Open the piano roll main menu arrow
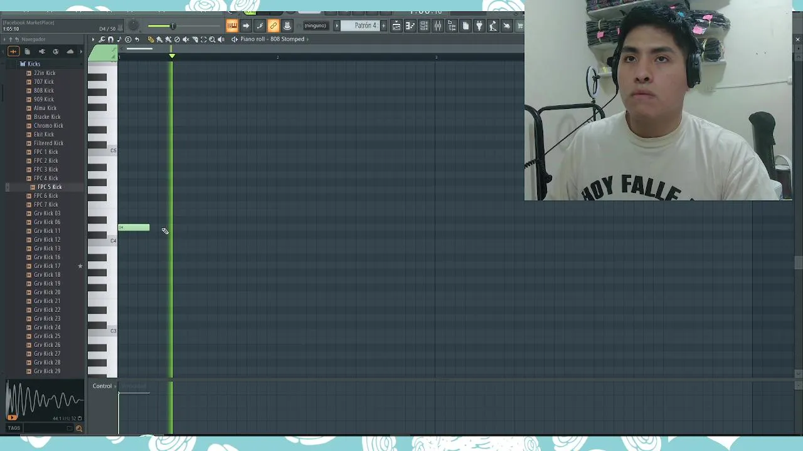This screenshot has height=451, width=803. pos(93,39)
